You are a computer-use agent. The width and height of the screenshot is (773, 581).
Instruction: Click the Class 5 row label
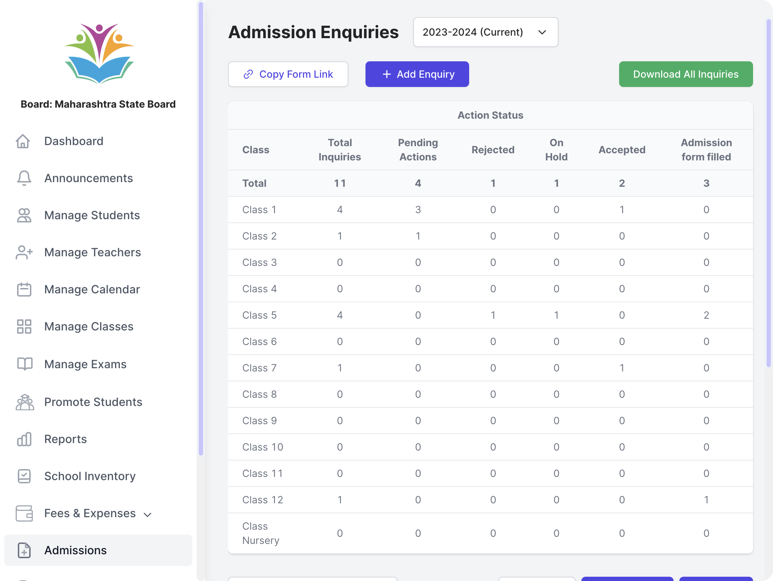(x=259, y=315)
